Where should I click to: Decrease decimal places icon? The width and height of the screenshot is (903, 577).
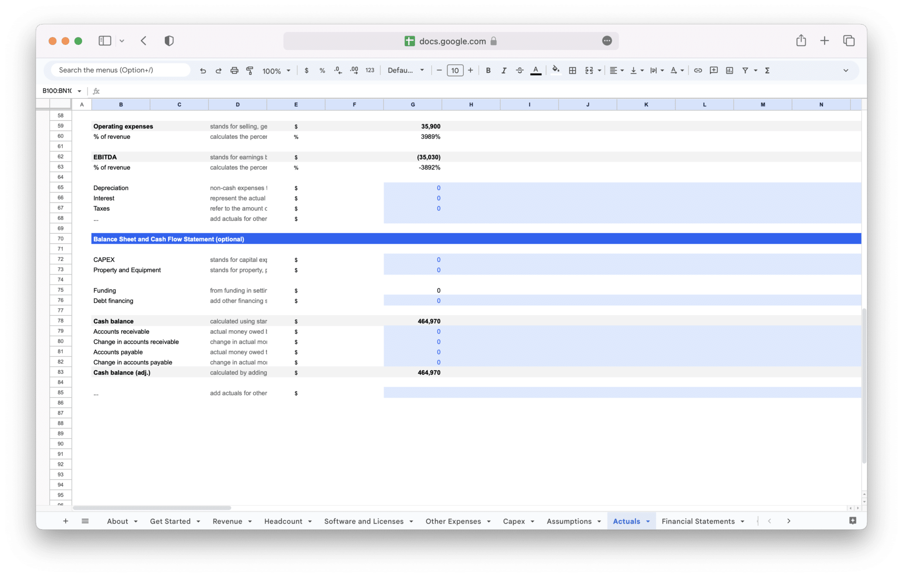[338, 71]
